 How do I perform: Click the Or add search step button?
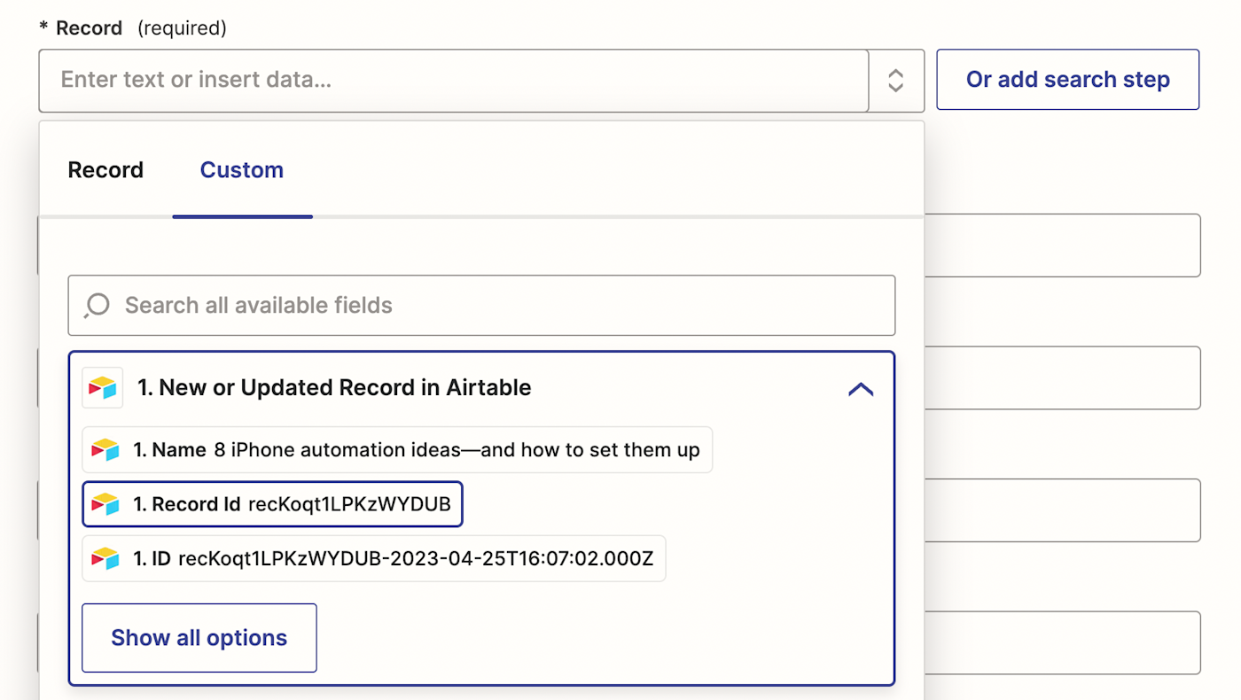(x=1068, y=80)
